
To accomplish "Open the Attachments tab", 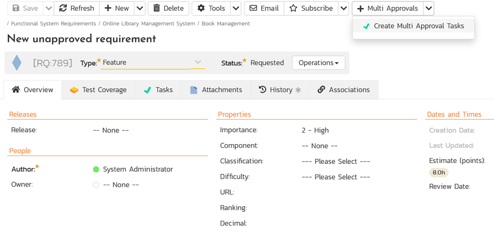I will tap(216, 90).
